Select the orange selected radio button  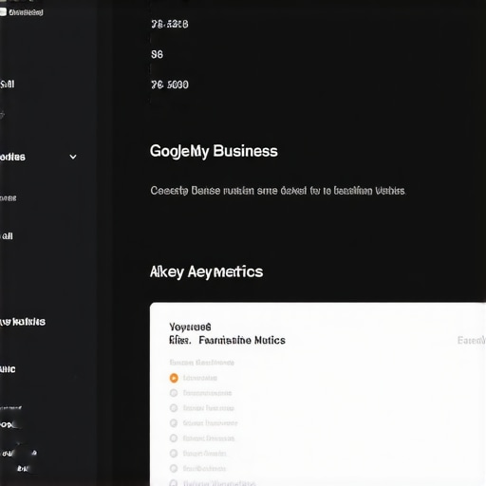click(x=174, y=378)
